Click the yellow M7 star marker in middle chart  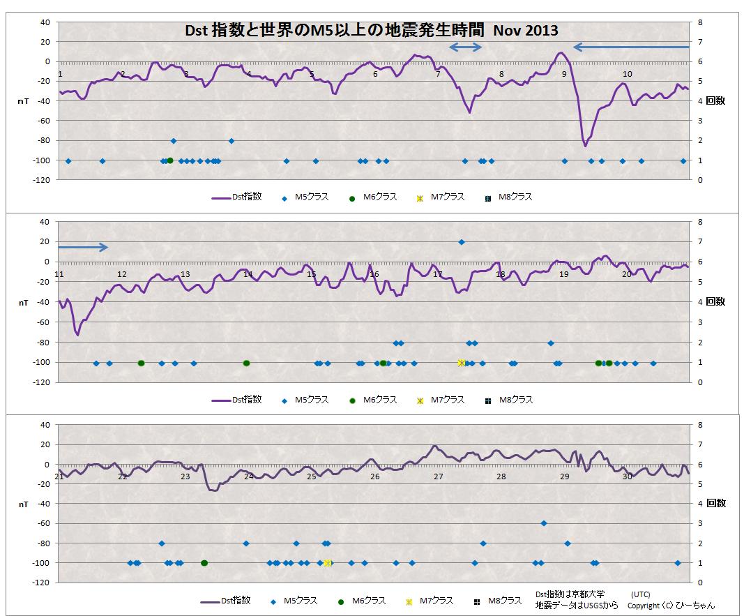click(x=461, y=363)
